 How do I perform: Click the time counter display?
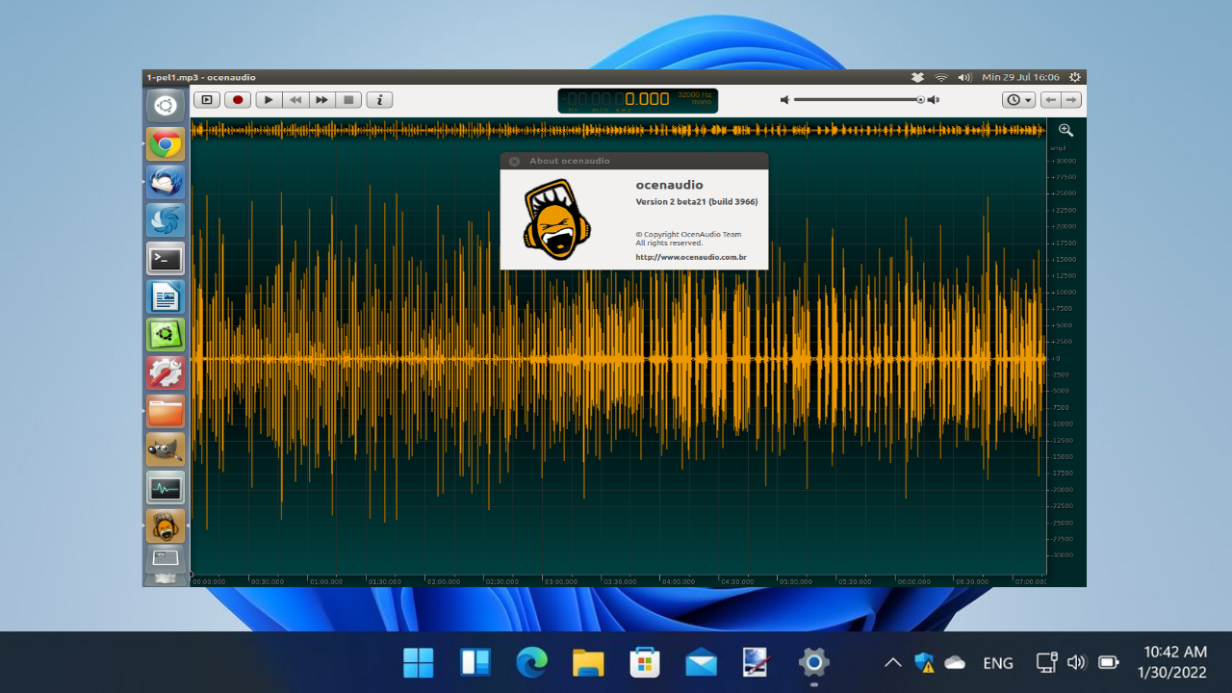pyautogui.click(x=637, y=100)
